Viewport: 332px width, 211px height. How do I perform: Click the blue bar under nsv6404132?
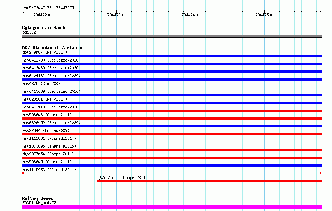point(172,79)
